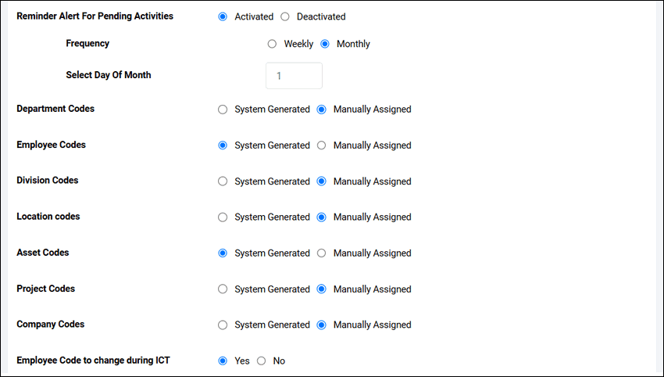Set Asset Codes to Manually Assigned
664x377 pixels.
pyautogui.click(x=321, y=253)
